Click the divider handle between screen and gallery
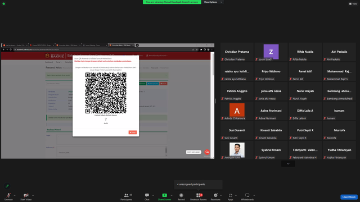 (215, 101)
